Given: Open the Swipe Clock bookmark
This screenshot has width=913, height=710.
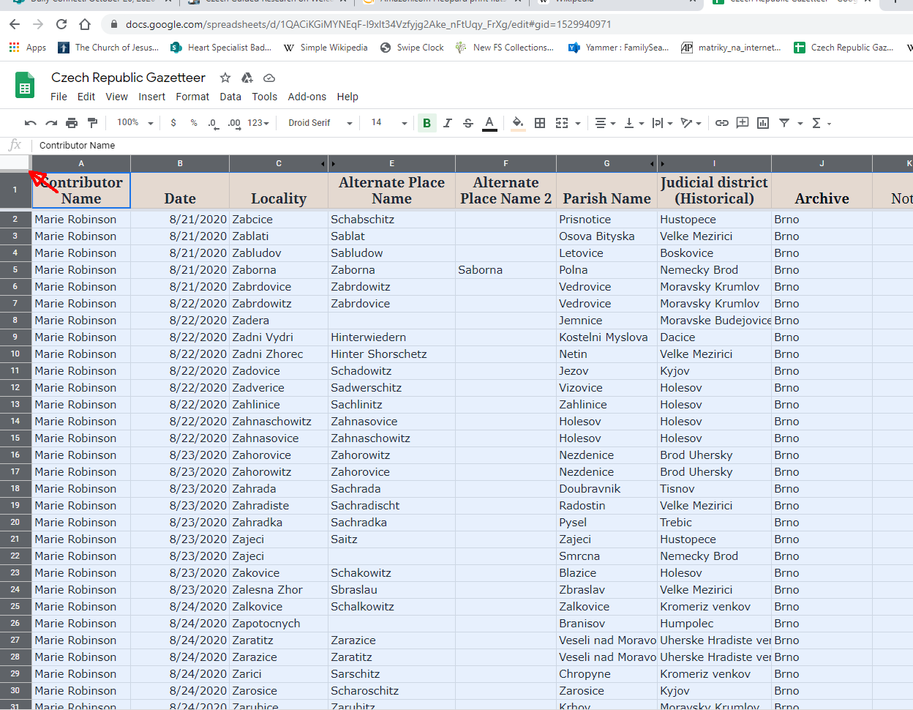Looking at the screenshot, I should (413, 48).
